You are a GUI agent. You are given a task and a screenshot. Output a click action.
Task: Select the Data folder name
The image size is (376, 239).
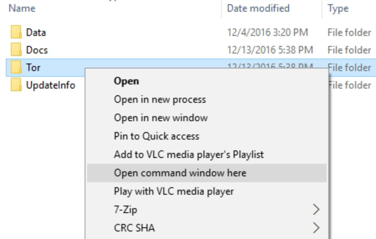click(36, 33)
